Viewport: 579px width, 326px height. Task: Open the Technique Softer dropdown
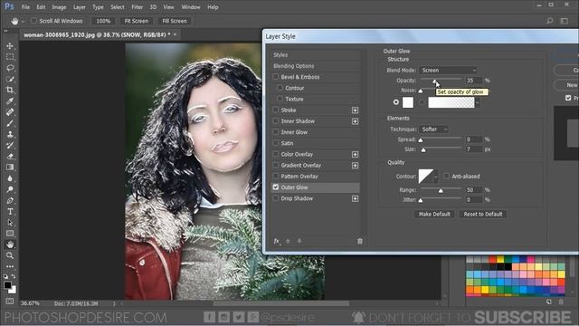[434, 129]
